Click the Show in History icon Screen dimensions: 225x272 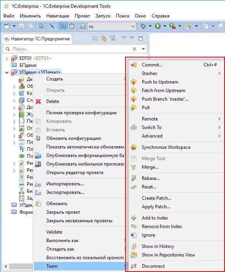click(x=134, y=246)
